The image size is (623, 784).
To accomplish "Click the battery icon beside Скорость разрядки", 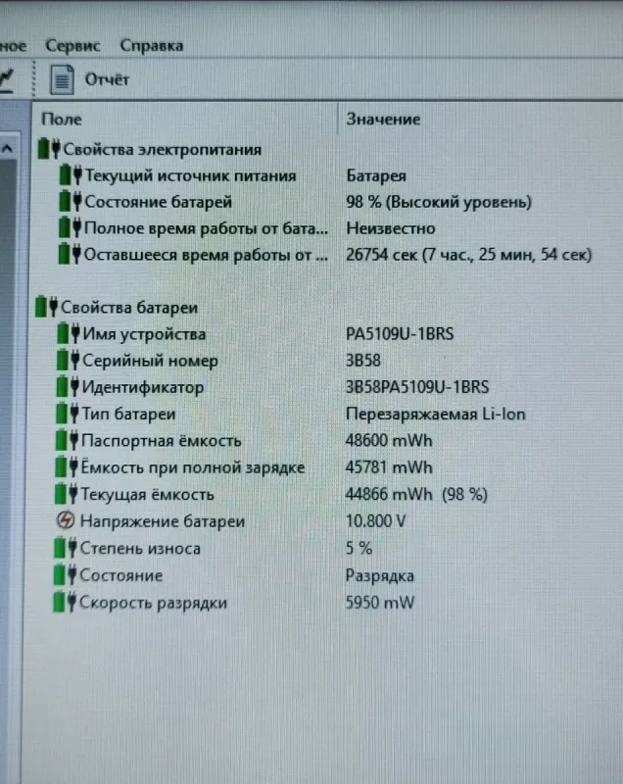I will click(x=66, y=602).
